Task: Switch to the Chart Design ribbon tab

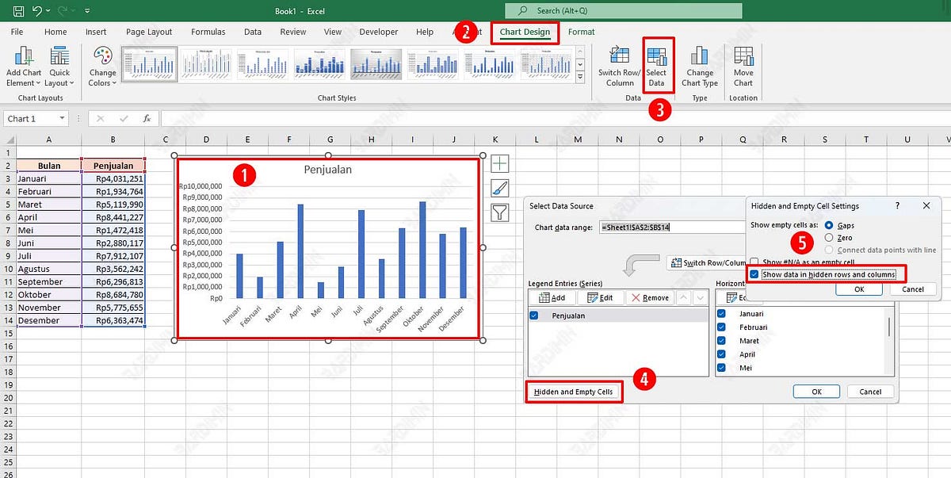Action: click(x=525, y=32)
